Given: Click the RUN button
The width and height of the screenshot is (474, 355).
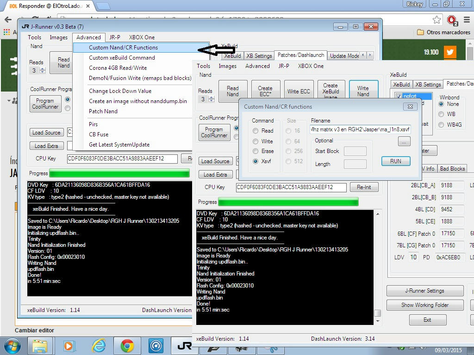Looking at the screenshot, I should (396, 161).
